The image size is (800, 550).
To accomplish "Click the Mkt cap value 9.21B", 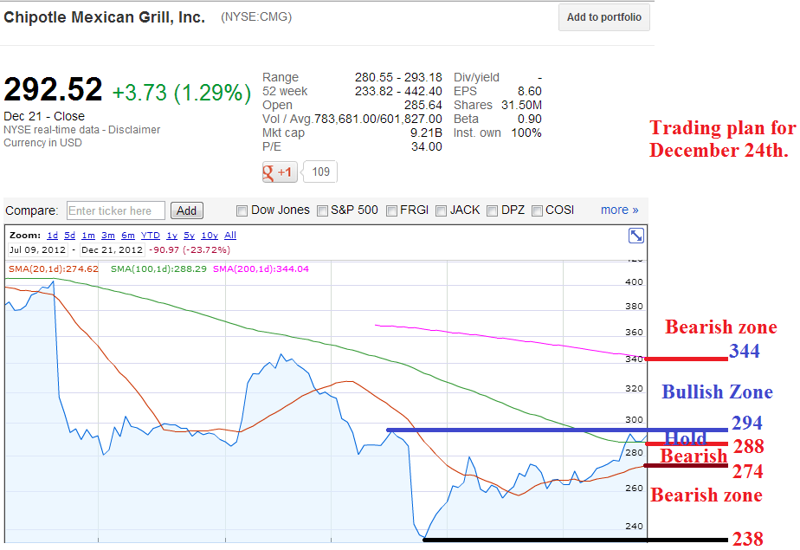I will point(426,133).
